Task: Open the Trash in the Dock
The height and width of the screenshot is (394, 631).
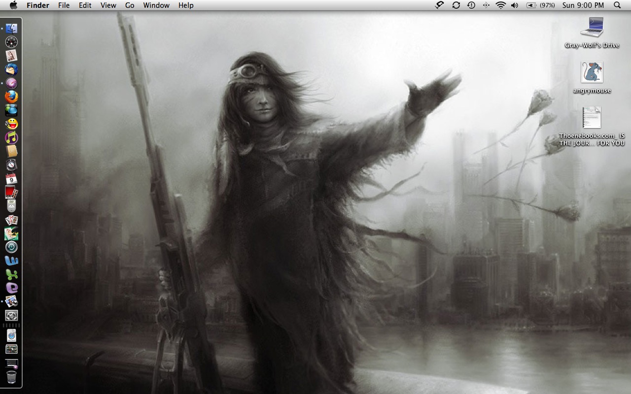Action: click(x=11, y=377)
